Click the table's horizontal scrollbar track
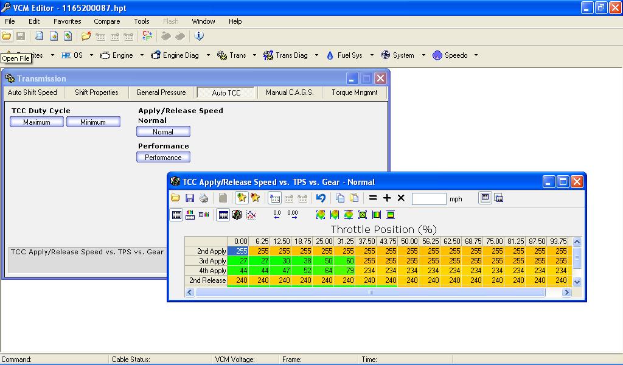Viewport: 623px width, 365px height. [x=370, y=293]
